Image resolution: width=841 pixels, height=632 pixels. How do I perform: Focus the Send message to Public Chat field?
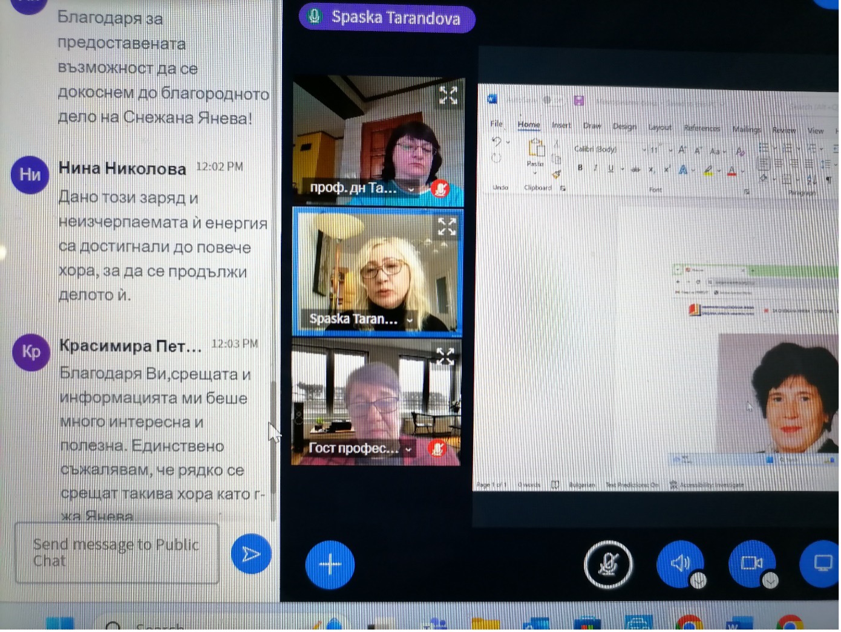coord(117,553)
